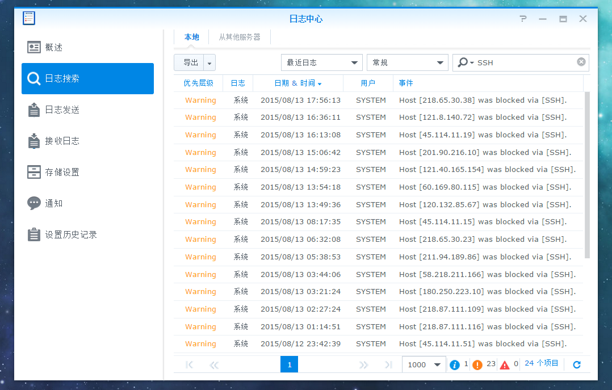Image resolution: width=612 pixels, height=390 pixels.
Task: Open the 概述 overview icon in sidebar
Action: (x=34, y=48)
